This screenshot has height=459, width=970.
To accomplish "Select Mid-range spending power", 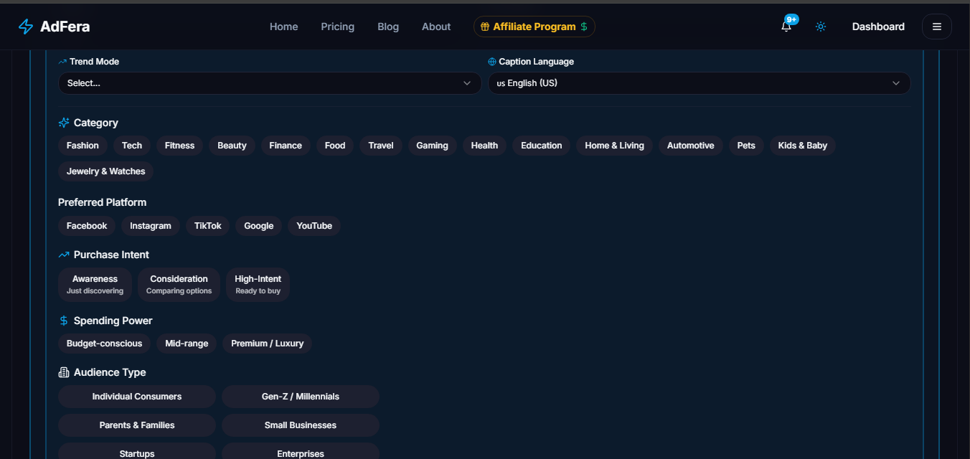I will click(x=187, y=344).
